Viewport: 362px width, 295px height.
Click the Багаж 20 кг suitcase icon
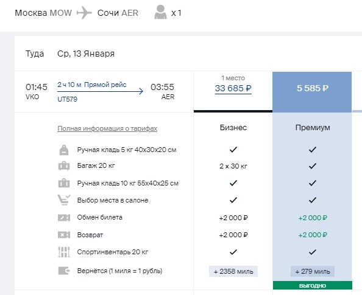pyautogui.click(x=64, y=166)
